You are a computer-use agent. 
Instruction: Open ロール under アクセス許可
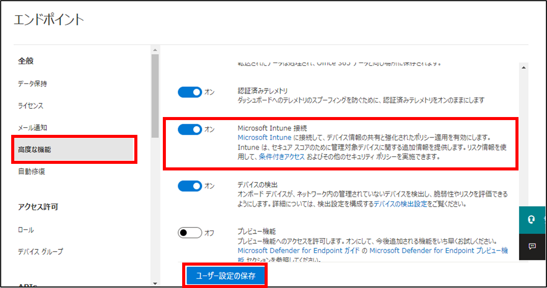click(26, 230)
